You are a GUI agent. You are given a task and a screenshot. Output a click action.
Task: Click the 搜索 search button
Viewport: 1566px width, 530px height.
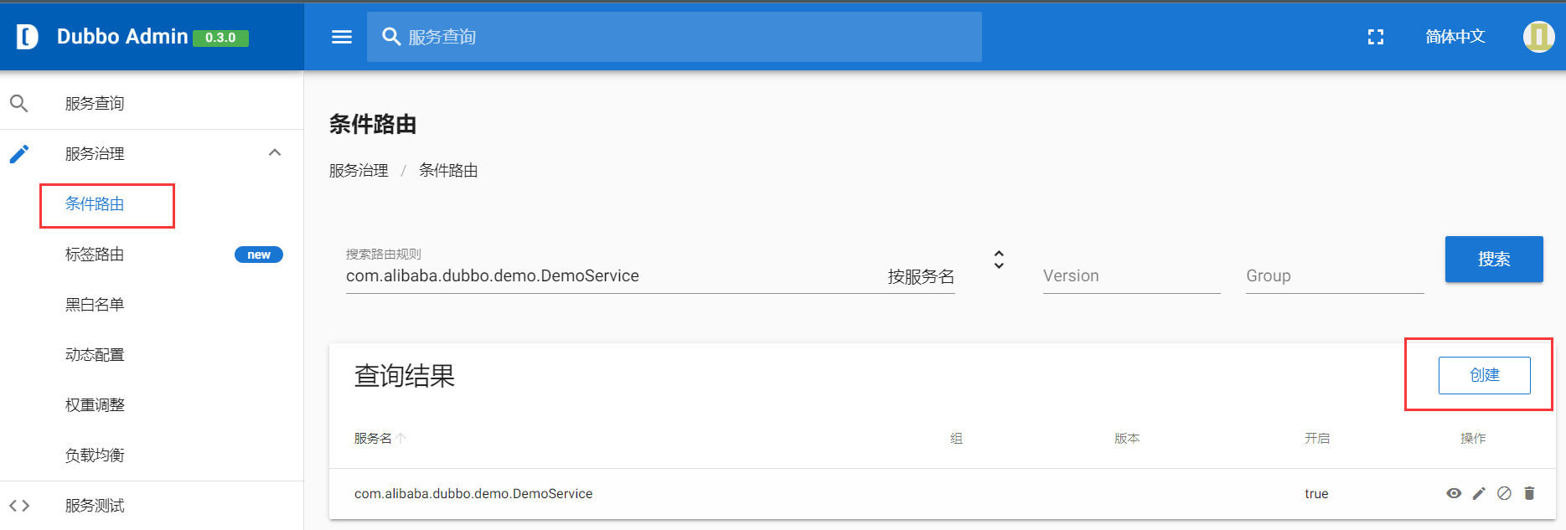tap(1493, 259)
